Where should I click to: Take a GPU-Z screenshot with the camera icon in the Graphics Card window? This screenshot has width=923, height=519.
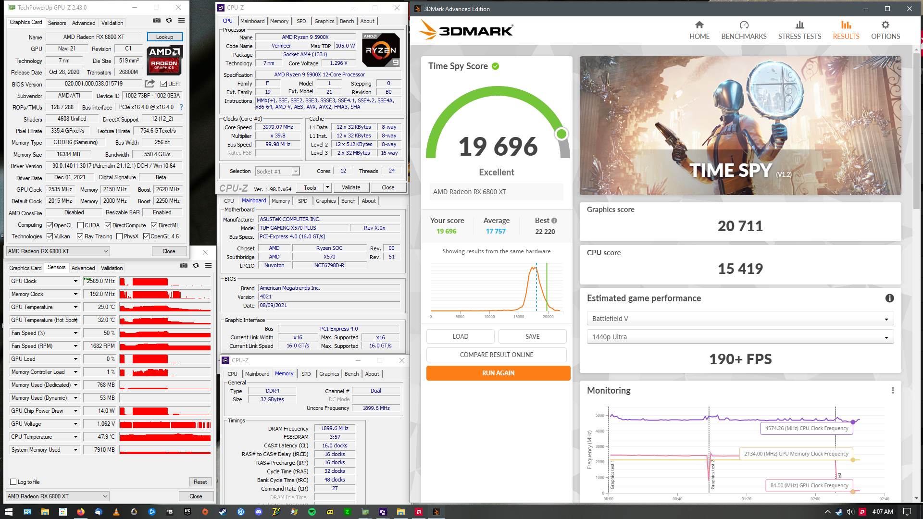[x=157, y=21]
